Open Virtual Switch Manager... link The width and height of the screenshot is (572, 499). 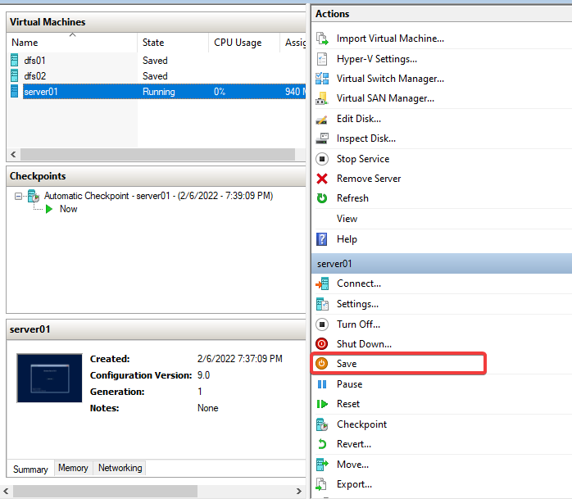(390, 79)
